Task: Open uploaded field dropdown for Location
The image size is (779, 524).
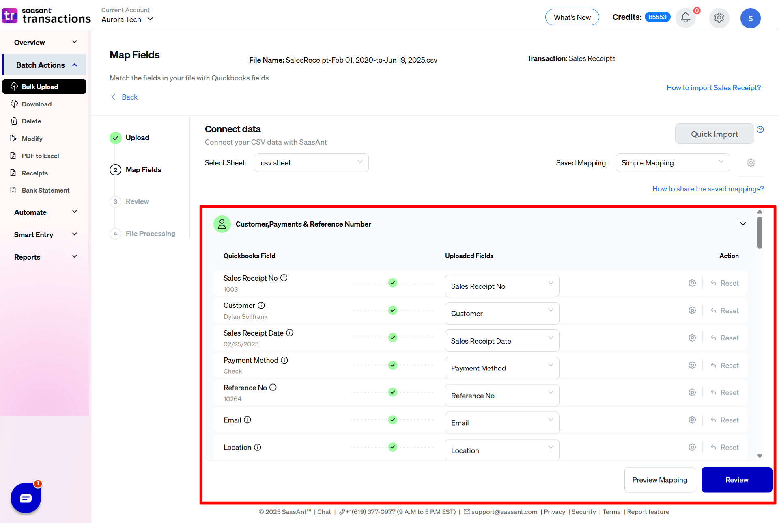Action: (x=502, y=450)
